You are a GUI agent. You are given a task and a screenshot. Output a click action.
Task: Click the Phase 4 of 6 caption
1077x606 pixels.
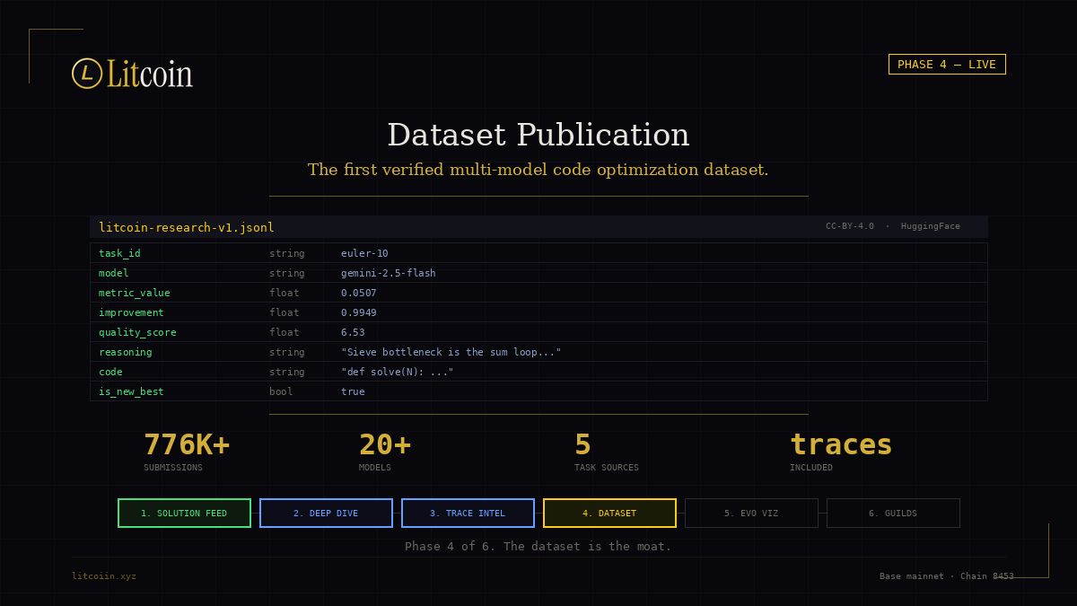[x=538, y=546]
